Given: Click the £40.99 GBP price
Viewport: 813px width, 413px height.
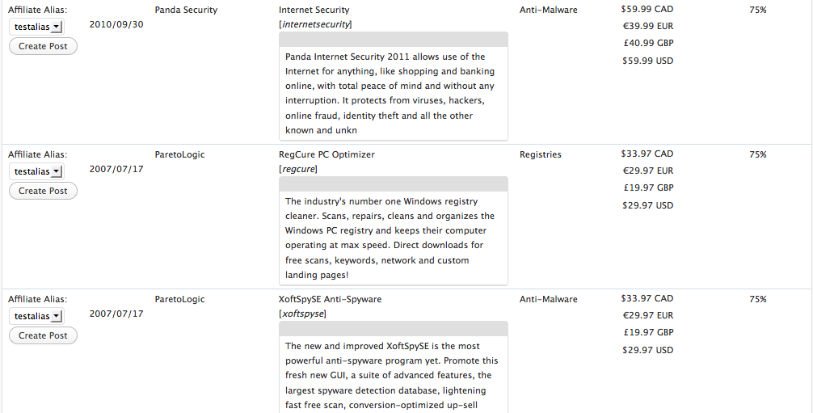Looking at the screenshot, I should click(648, 43).
